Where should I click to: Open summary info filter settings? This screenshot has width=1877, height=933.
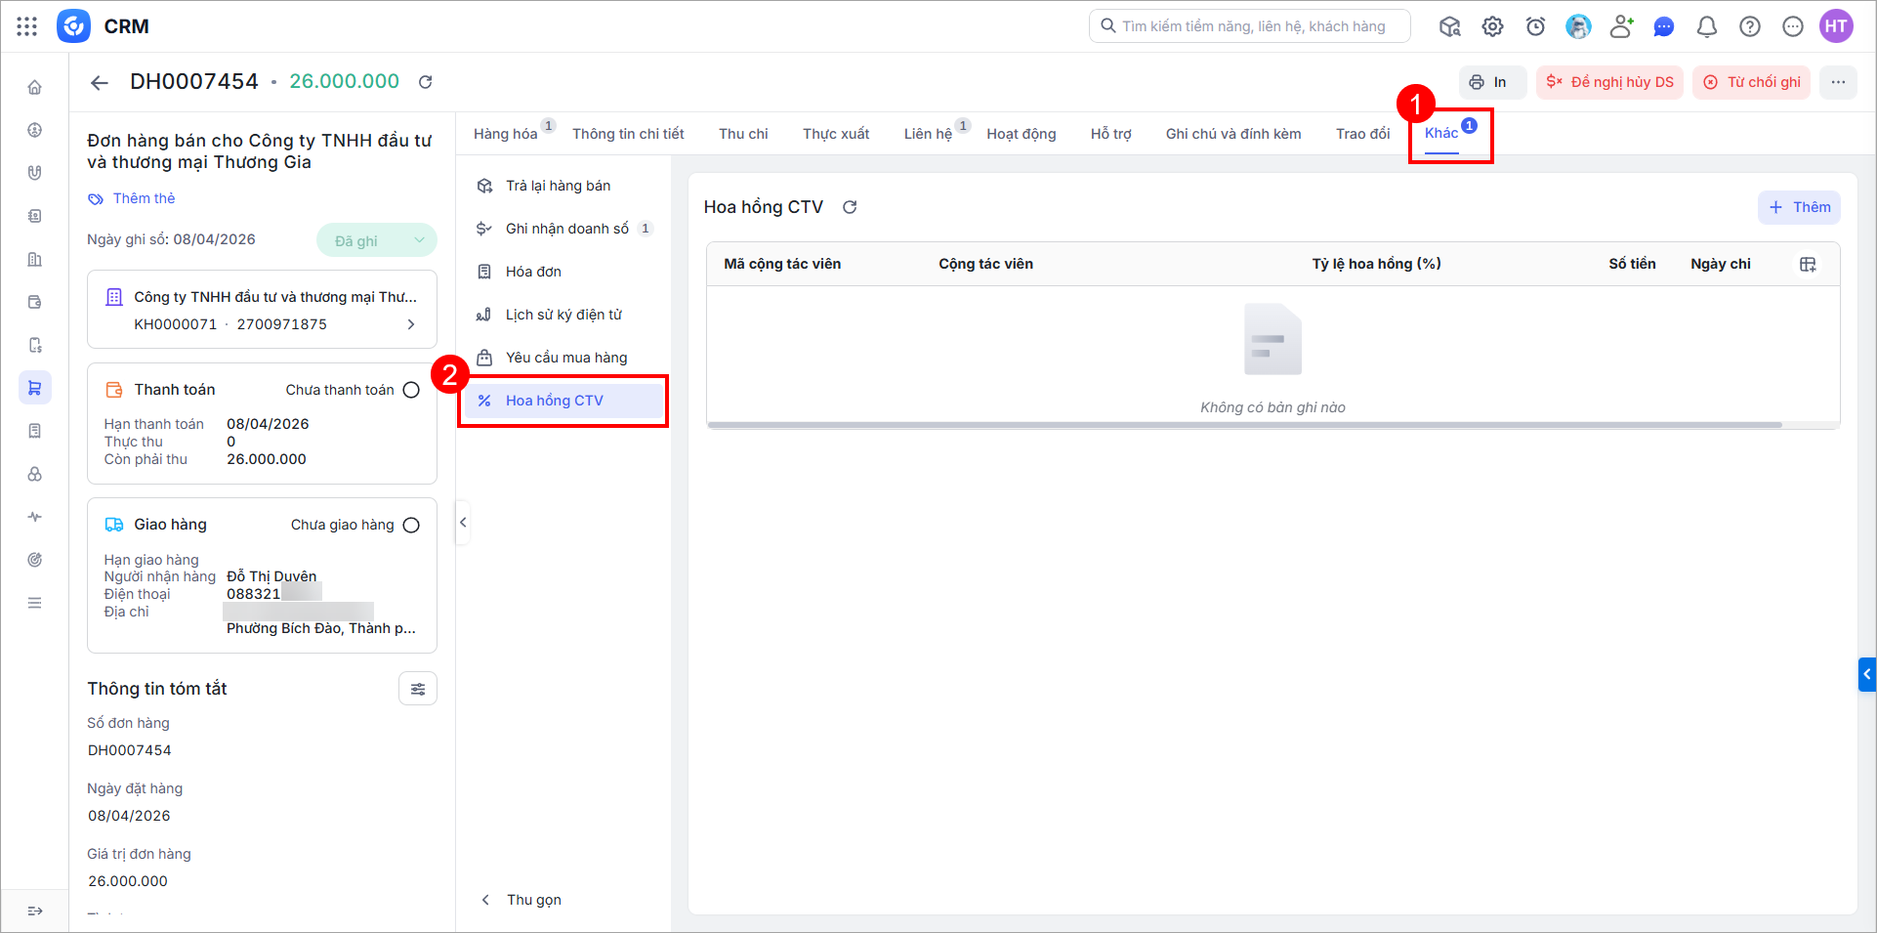coord(417,689)
